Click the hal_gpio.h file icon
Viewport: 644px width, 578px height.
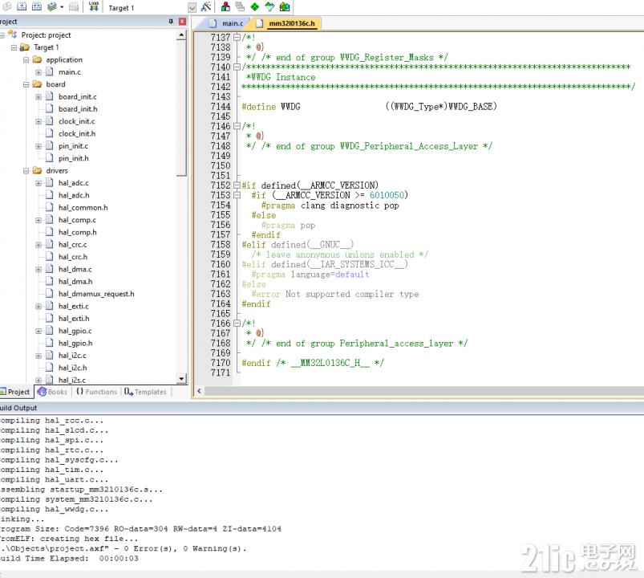click(x=49, y=343)
